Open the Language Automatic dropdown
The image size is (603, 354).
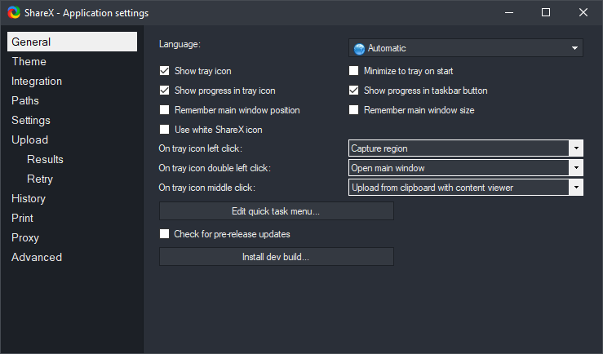(466, 48)
